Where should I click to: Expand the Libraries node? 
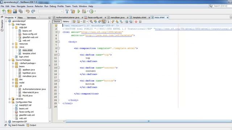10,99
